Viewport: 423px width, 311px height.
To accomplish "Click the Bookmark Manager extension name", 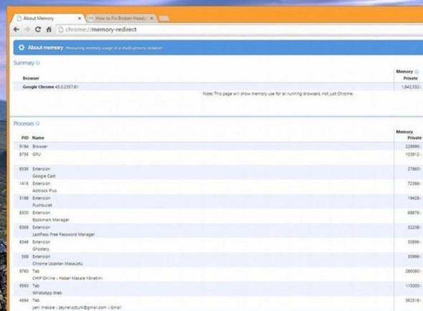I will pos(51,220).
